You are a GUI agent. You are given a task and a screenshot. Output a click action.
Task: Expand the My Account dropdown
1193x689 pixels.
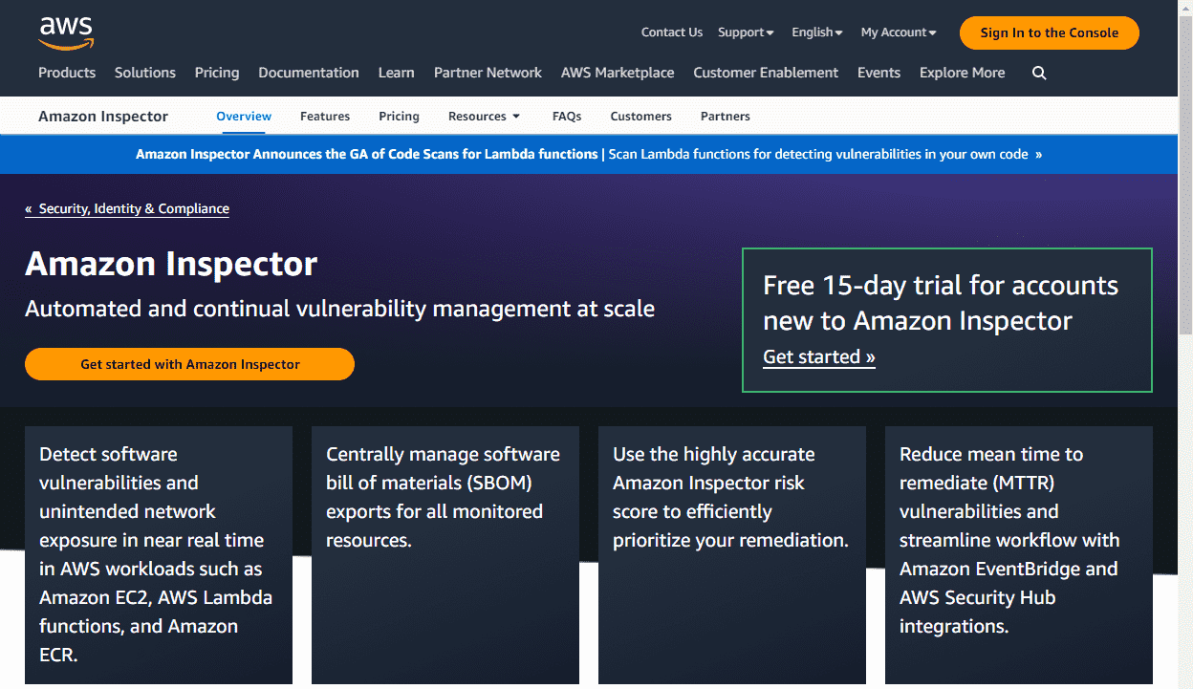click(x=897, y=32)
